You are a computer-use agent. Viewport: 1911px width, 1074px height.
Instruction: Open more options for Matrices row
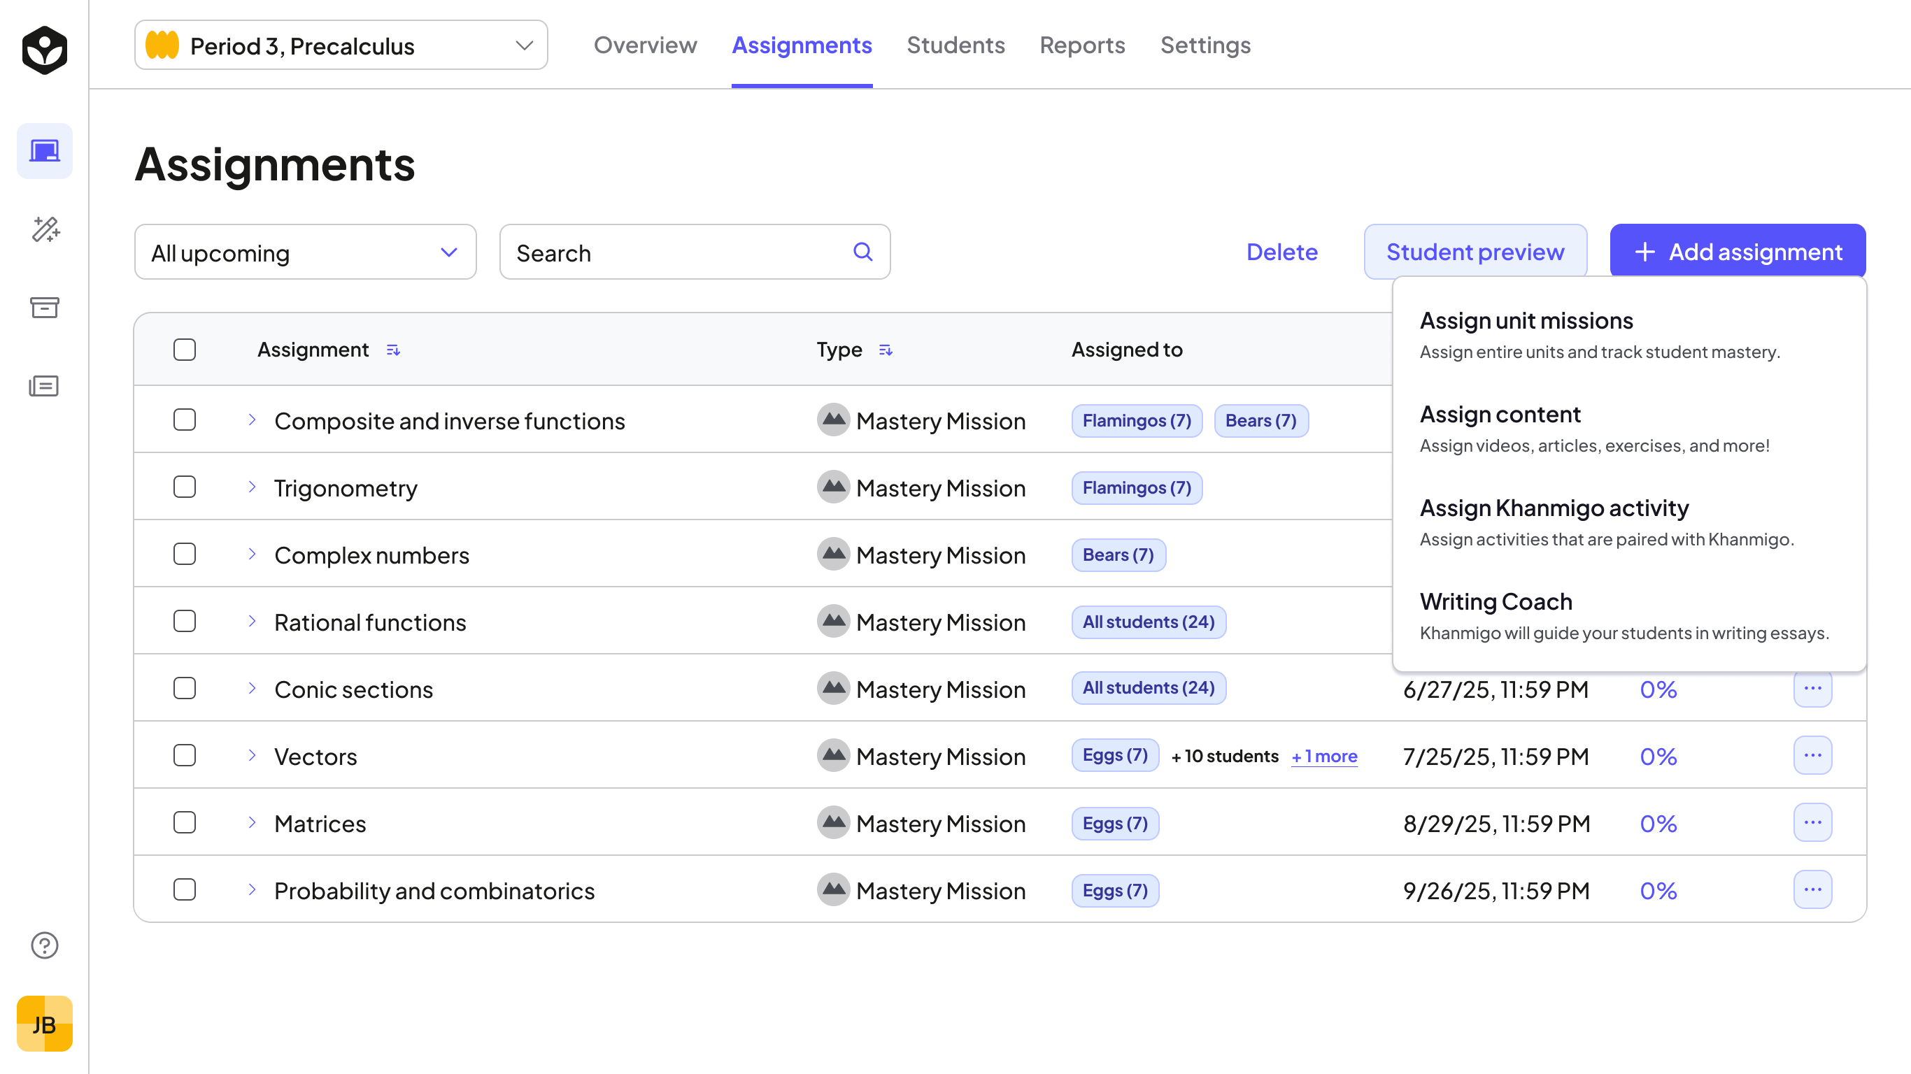pos(1812,822)
